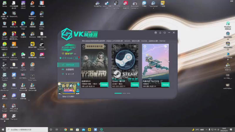Remove the Tarkov card with its X icon
The image size is (235, 132).
pyautogui.click(x=105, y=46)
